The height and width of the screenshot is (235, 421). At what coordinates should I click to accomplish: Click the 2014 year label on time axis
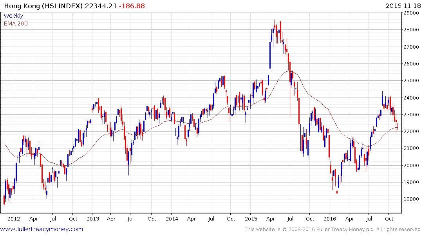click(172, 219)
